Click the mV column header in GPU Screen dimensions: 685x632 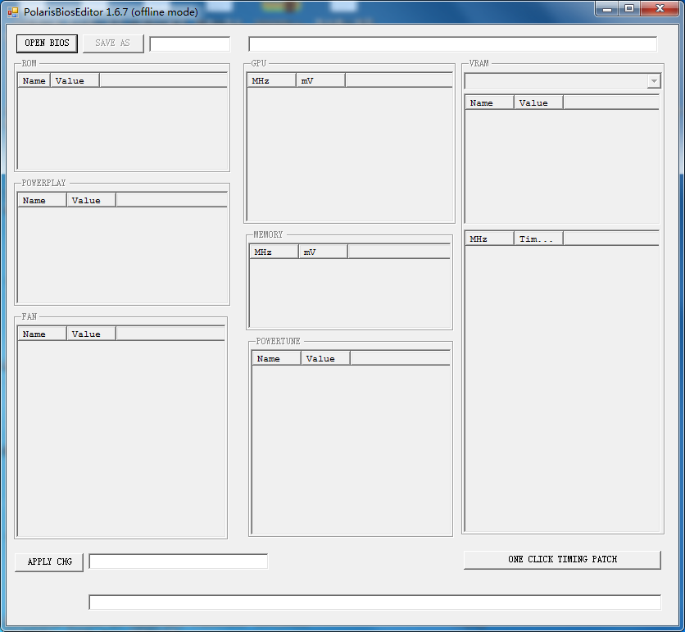pyautogui.click(x=320, y=80)
